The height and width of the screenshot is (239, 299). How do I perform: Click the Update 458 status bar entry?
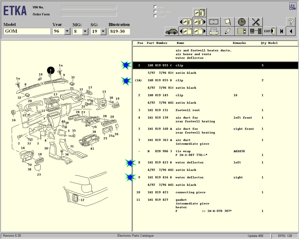coord(255,236)
